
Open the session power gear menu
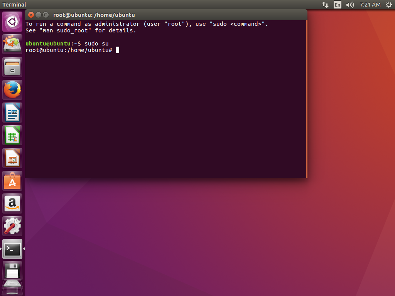(389, 5)
